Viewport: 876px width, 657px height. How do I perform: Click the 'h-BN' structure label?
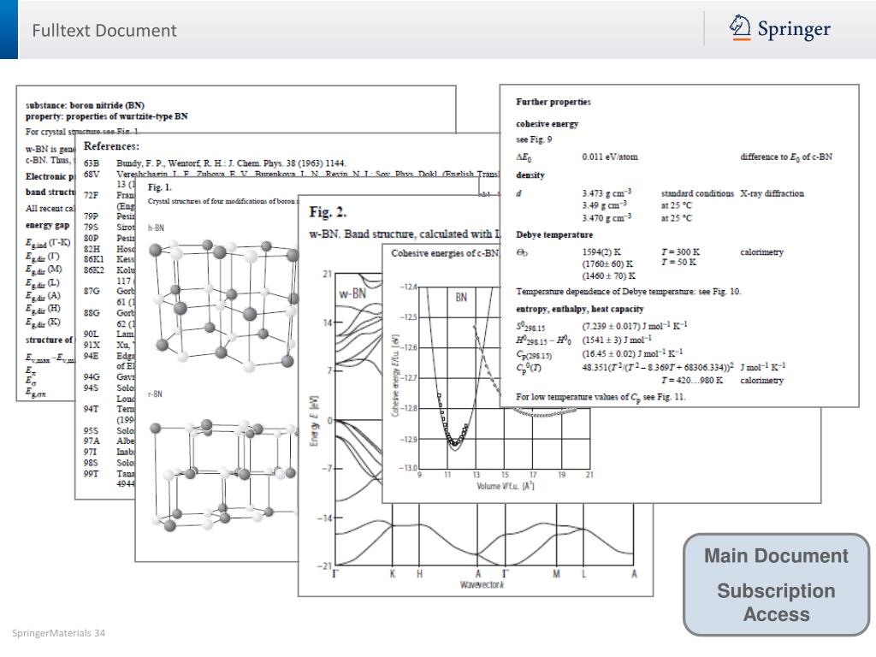(x=156, y=228)
